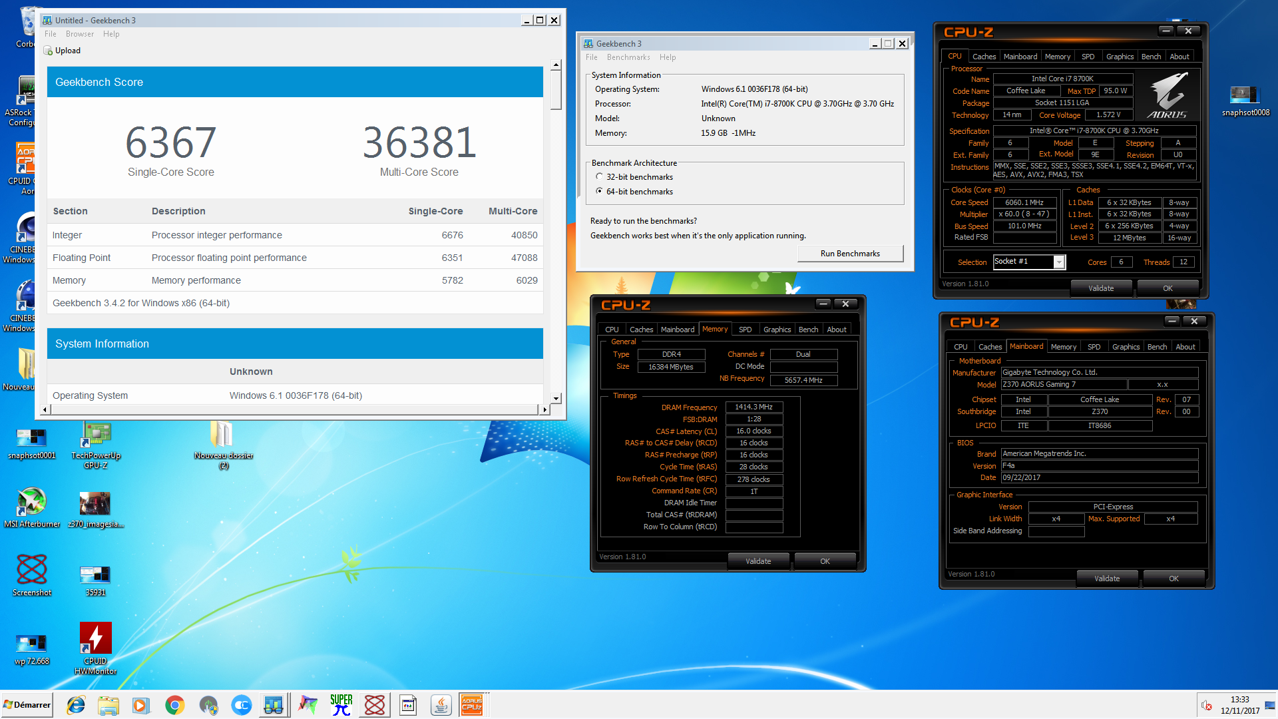The width and height of the screenshot is (1278, 719).
Task: Open the colorful kite-shaped taskbar icon
Action: click(x=308, y=705)
